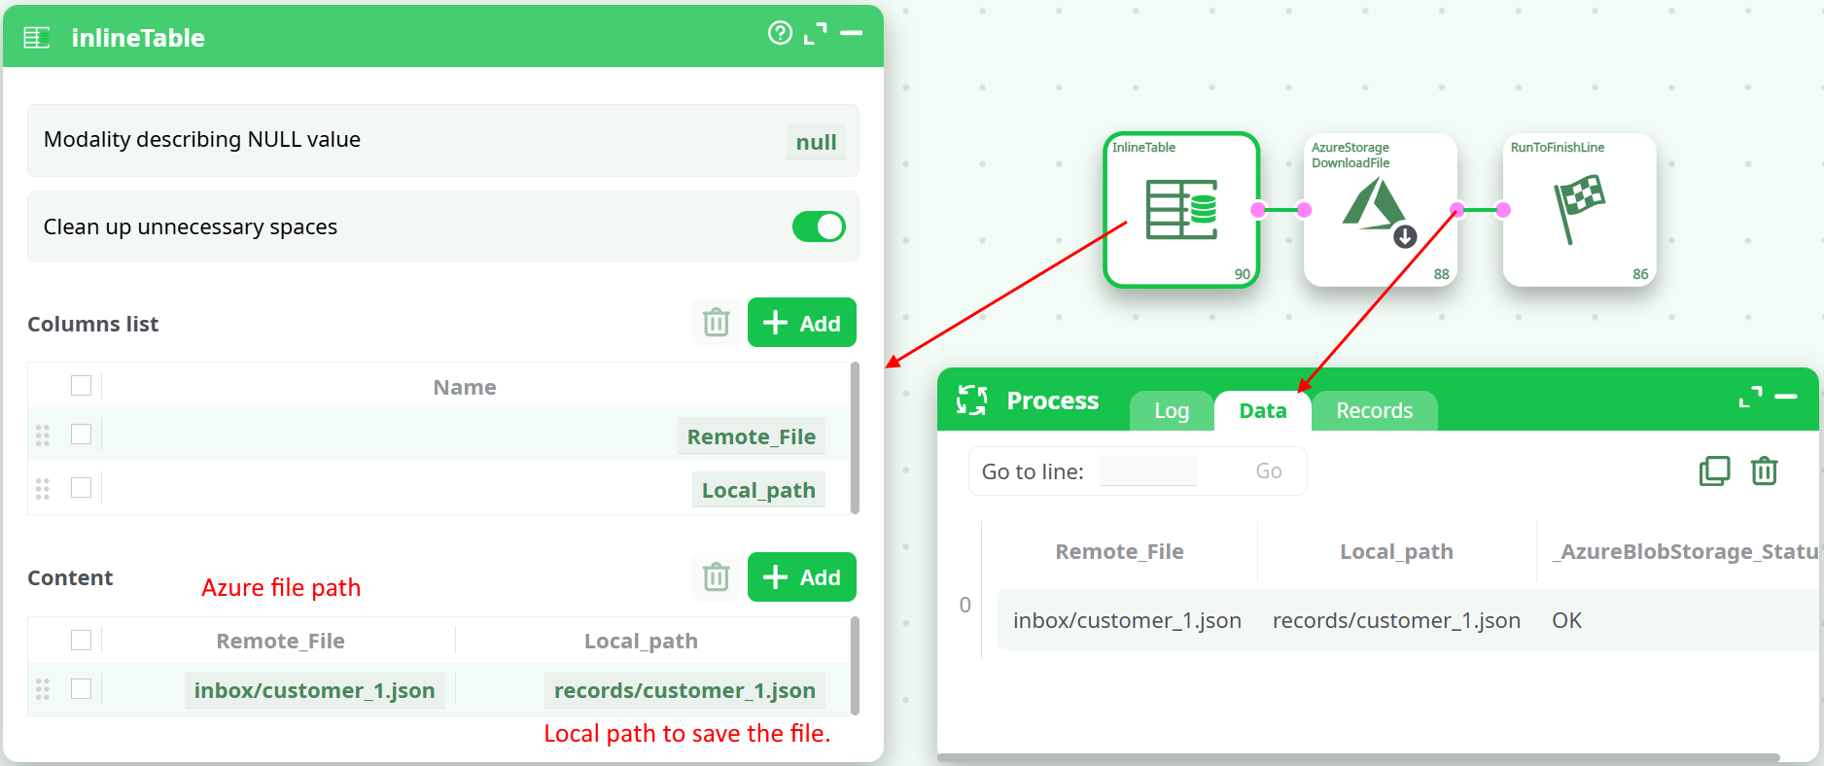Image resolution: width=1824 pixels, height=766 pixels.
Task: Add a new Content row
Action: pos(801,577)
